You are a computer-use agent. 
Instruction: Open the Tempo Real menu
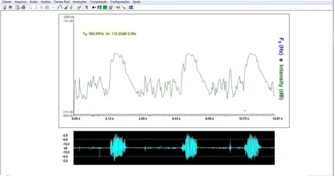pos(62,2)
